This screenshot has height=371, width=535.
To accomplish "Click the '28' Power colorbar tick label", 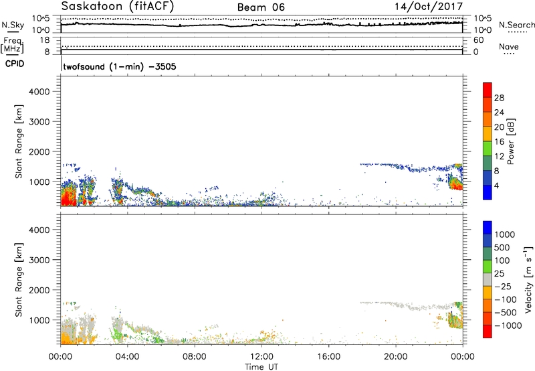I will tap(499, 98).
